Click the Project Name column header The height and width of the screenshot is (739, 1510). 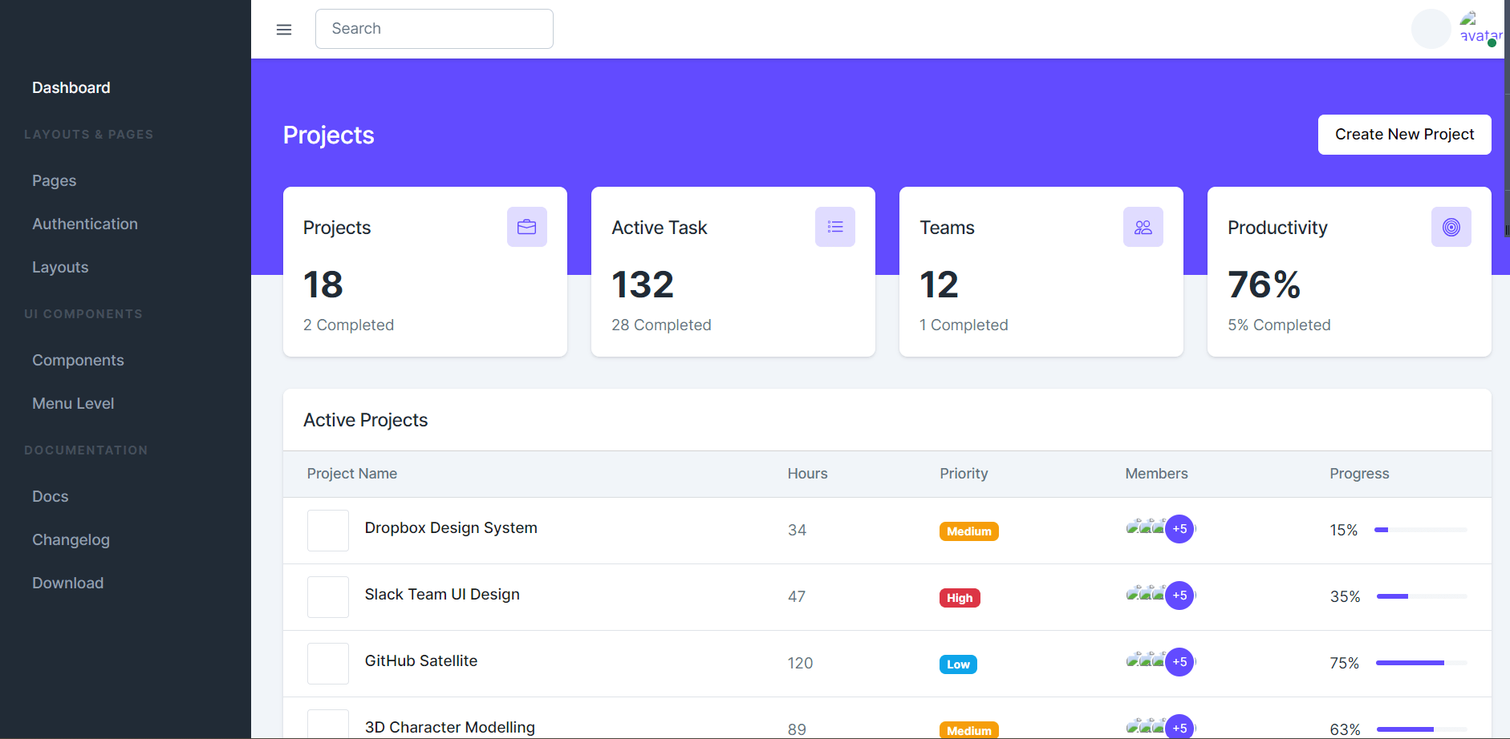[352, 474]
